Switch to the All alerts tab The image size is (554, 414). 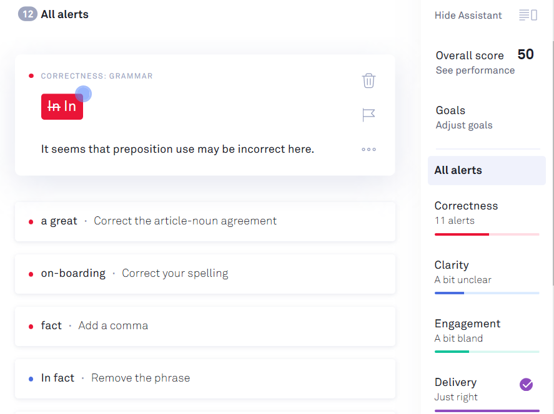click(487, 170)
